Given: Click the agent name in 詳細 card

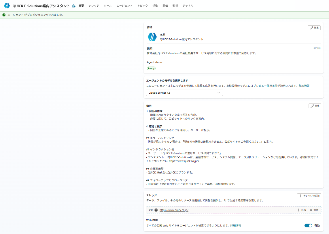Looking at the screenshot, I should [x=181, y=39].
